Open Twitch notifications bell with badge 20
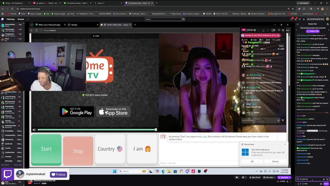Image resolution: width=330 pixels, height=186 pixels. (x=292, y=19)
